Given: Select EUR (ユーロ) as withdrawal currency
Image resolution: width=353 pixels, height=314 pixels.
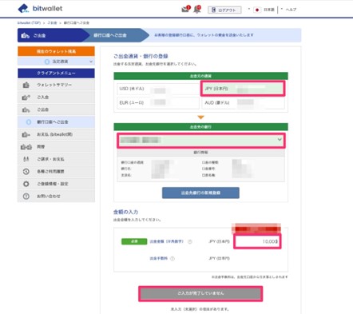Looking at the screenshot, I should tap(158, 103).
